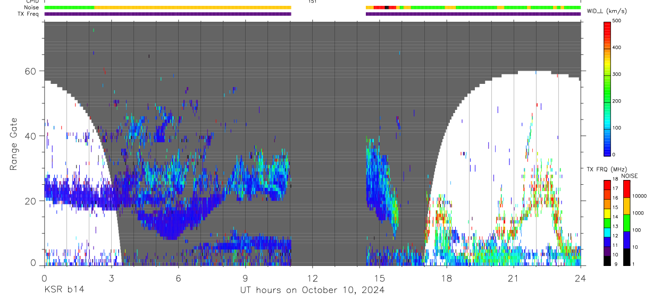This screenshot has height=301, width=653.
Task: Select the 'TX Freq' row label at top
Action: (x=28, y=14)
